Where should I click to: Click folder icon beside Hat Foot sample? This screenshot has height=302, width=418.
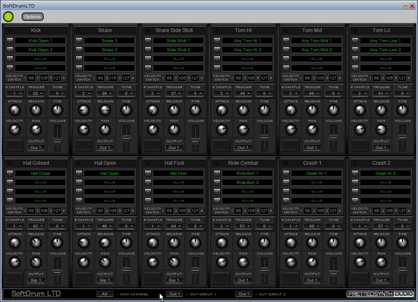click(x=148, y=173)
